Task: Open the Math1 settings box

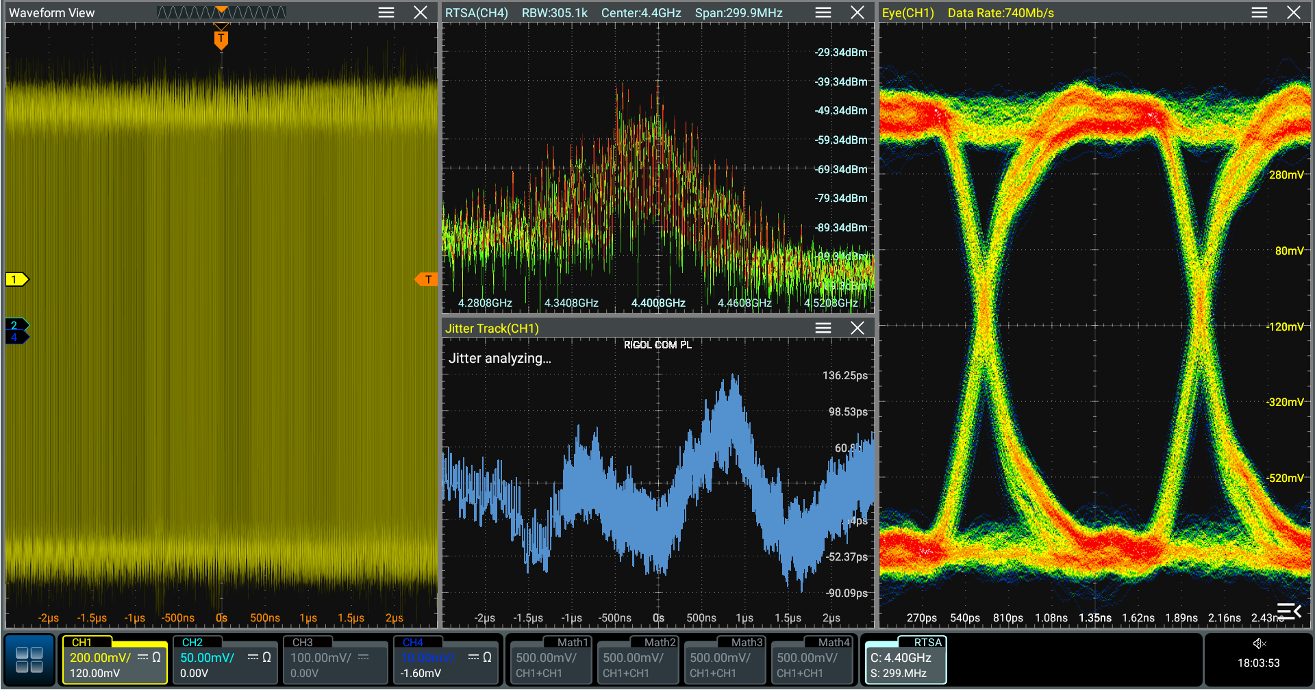Action: pyautogui.click(x=551, y=660)
